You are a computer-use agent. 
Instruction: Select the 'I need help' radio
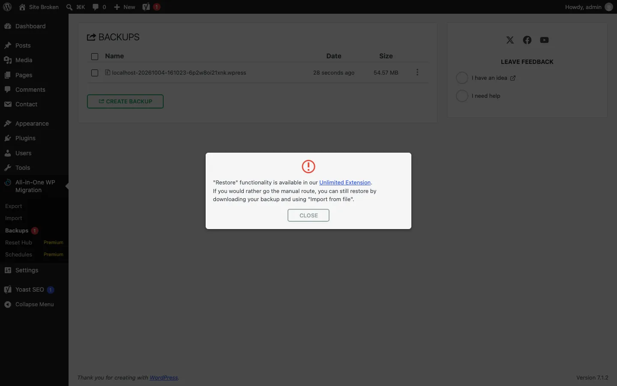(462, 96)
